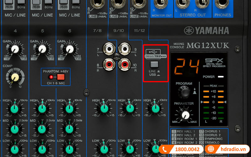Viewport: 251px width, 157px height.
Task: Click the REV ROOM 1 program entry
Action: coord(184,139)
